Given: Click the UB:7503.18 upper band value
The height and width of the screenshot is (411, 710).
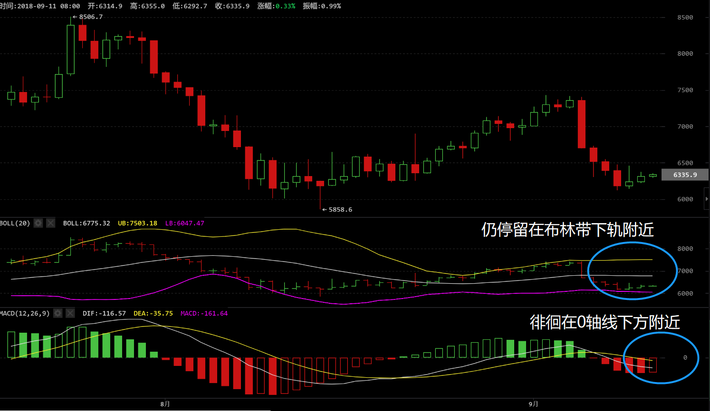Looking at the screenshot, I should [137, 223].
